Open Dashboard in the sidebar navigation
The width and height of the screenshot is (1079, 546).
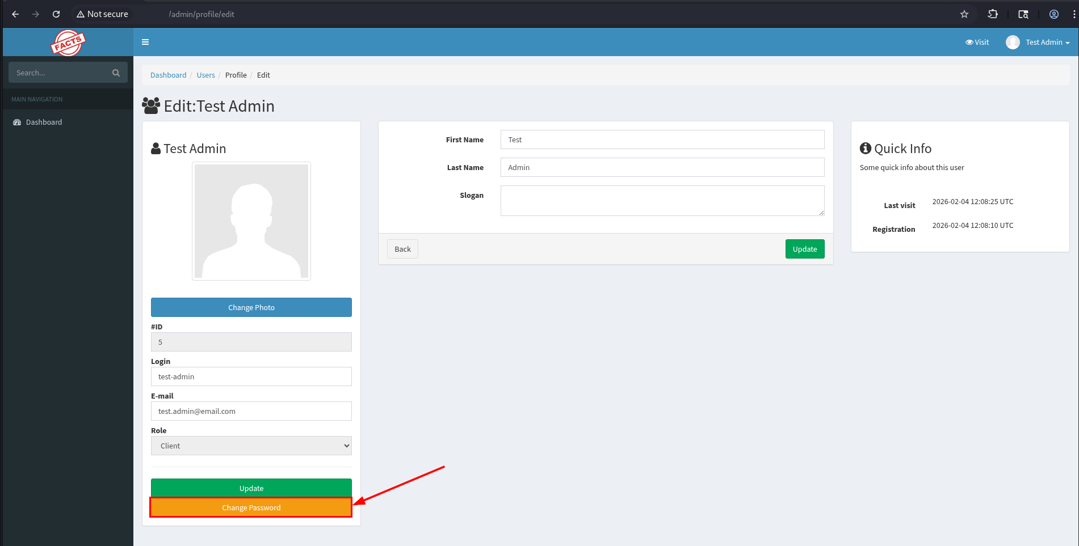pyautogui.click(x=44, y=122)
